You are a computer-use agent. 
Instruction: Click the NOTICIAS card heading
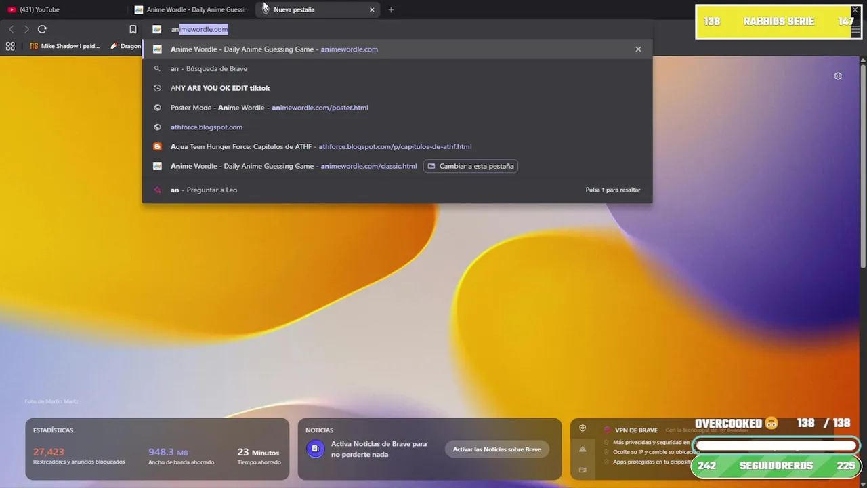(320, 430)
